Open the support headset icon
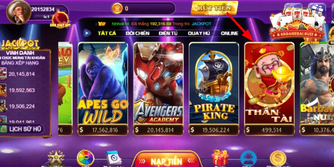Screen dimensions: 334x167 click(x=248, y=158)
